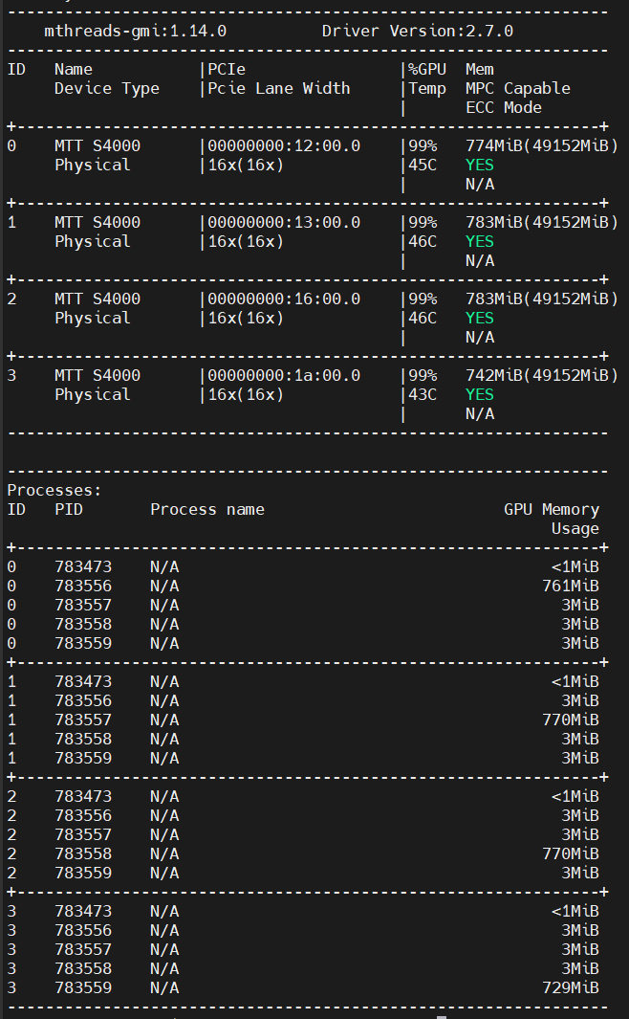The width and height of the screenshot is (629, 1019).
Task: Select the Process name column header
Action: point(206,509)
